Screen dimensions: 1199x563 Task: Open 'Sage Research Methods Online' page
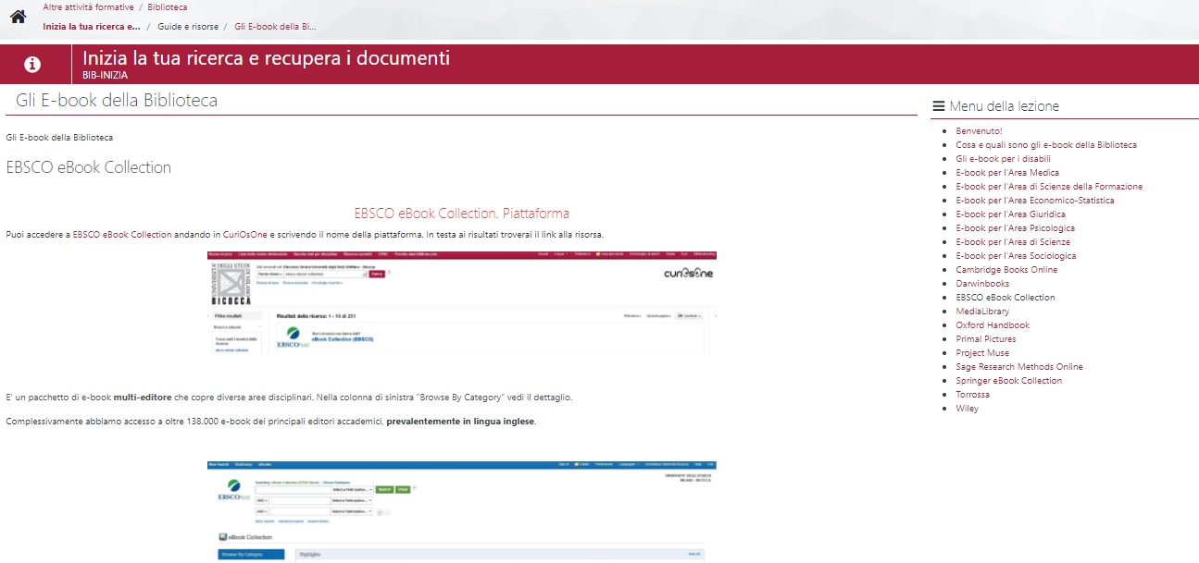coord(1019,367)
